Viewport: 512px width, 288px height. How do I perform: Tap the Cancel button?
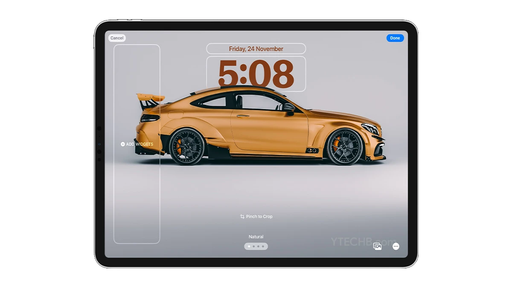(117, 38)
